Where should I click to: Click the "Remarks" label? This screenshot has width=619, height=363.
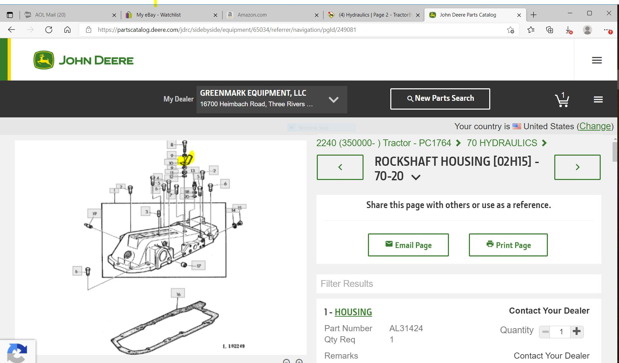click(x=341, y=356)
